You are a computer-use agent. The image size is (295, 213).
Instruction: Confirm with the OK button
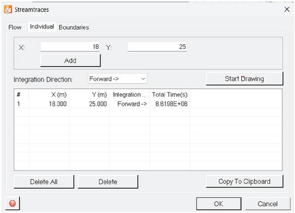[218, 204]
